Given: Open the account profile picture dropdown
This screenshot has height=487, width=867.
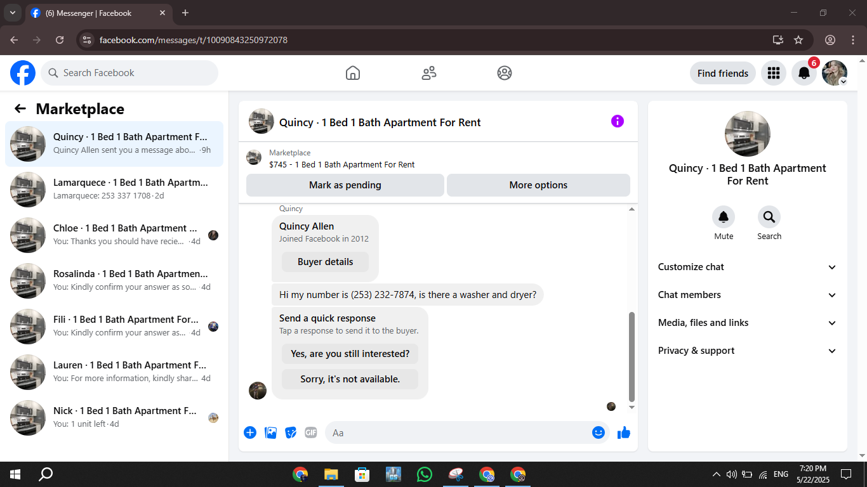Looking at the screenshot, I should pyautogui.click(x=835, y=73).
